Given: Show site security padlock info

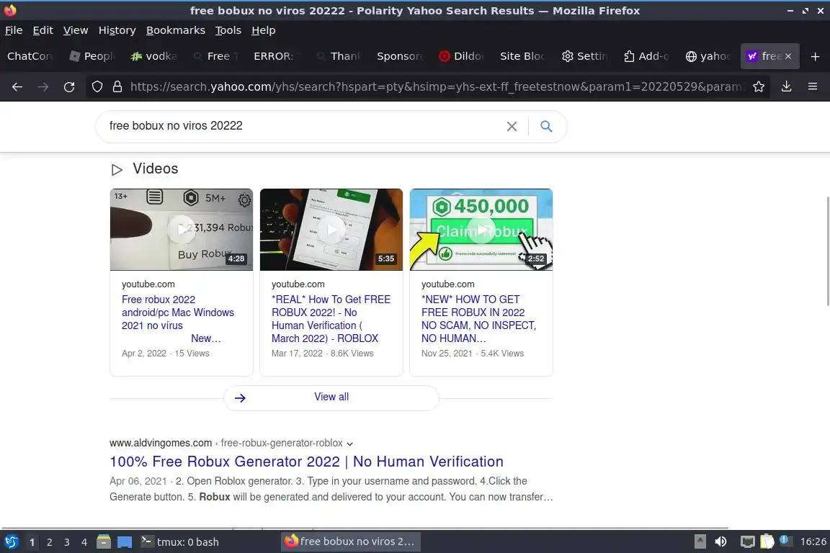Looking at the screenshot, I should 117,86.
